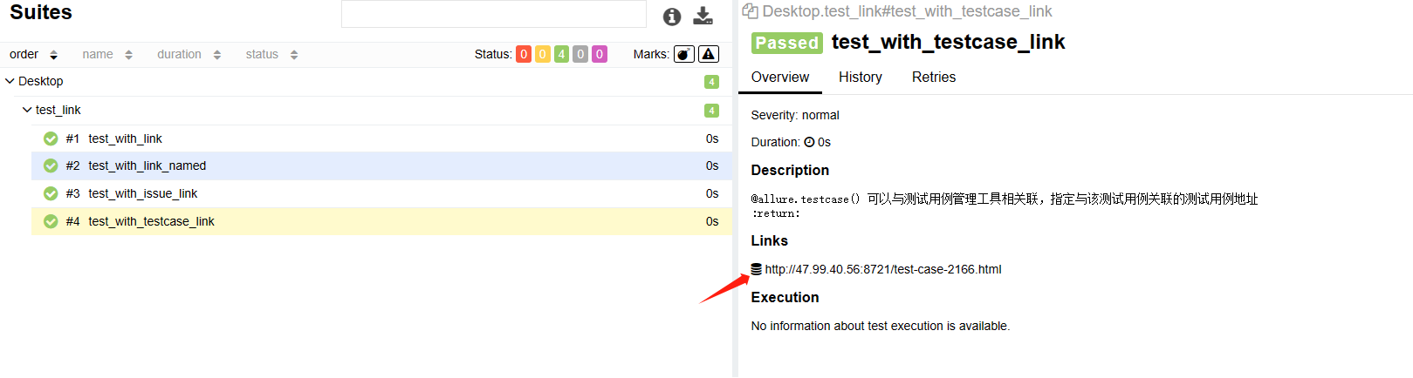Switch to the History tab
The image size is (1413, 378).
click(x=860, y=77)
